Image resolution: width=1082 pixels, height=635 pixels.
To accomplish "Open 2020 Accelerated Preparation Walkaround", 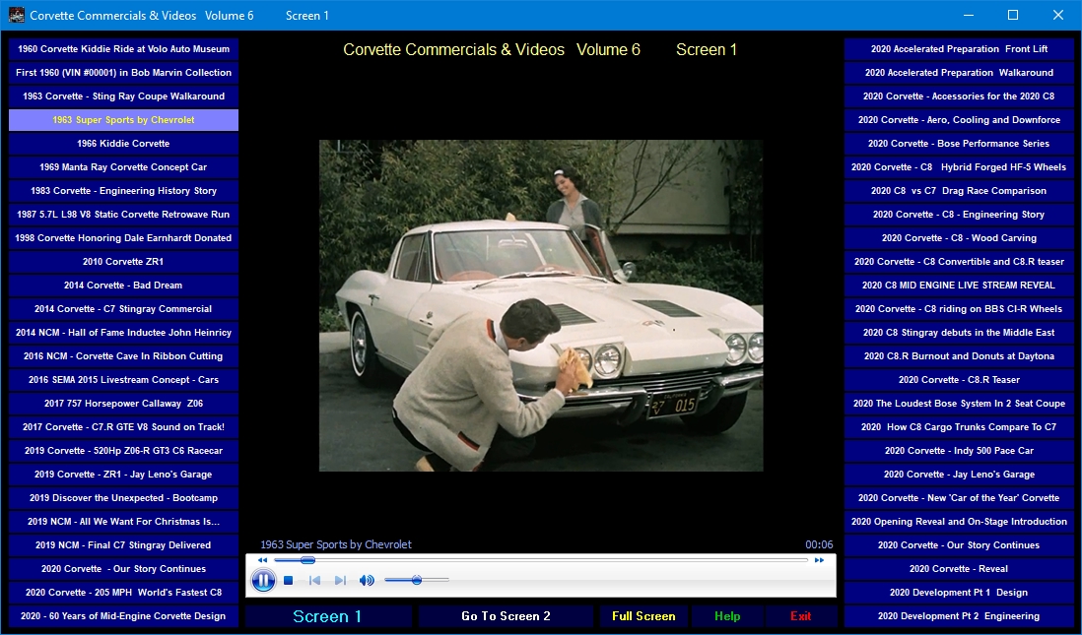I will click(x=959, y=73).
